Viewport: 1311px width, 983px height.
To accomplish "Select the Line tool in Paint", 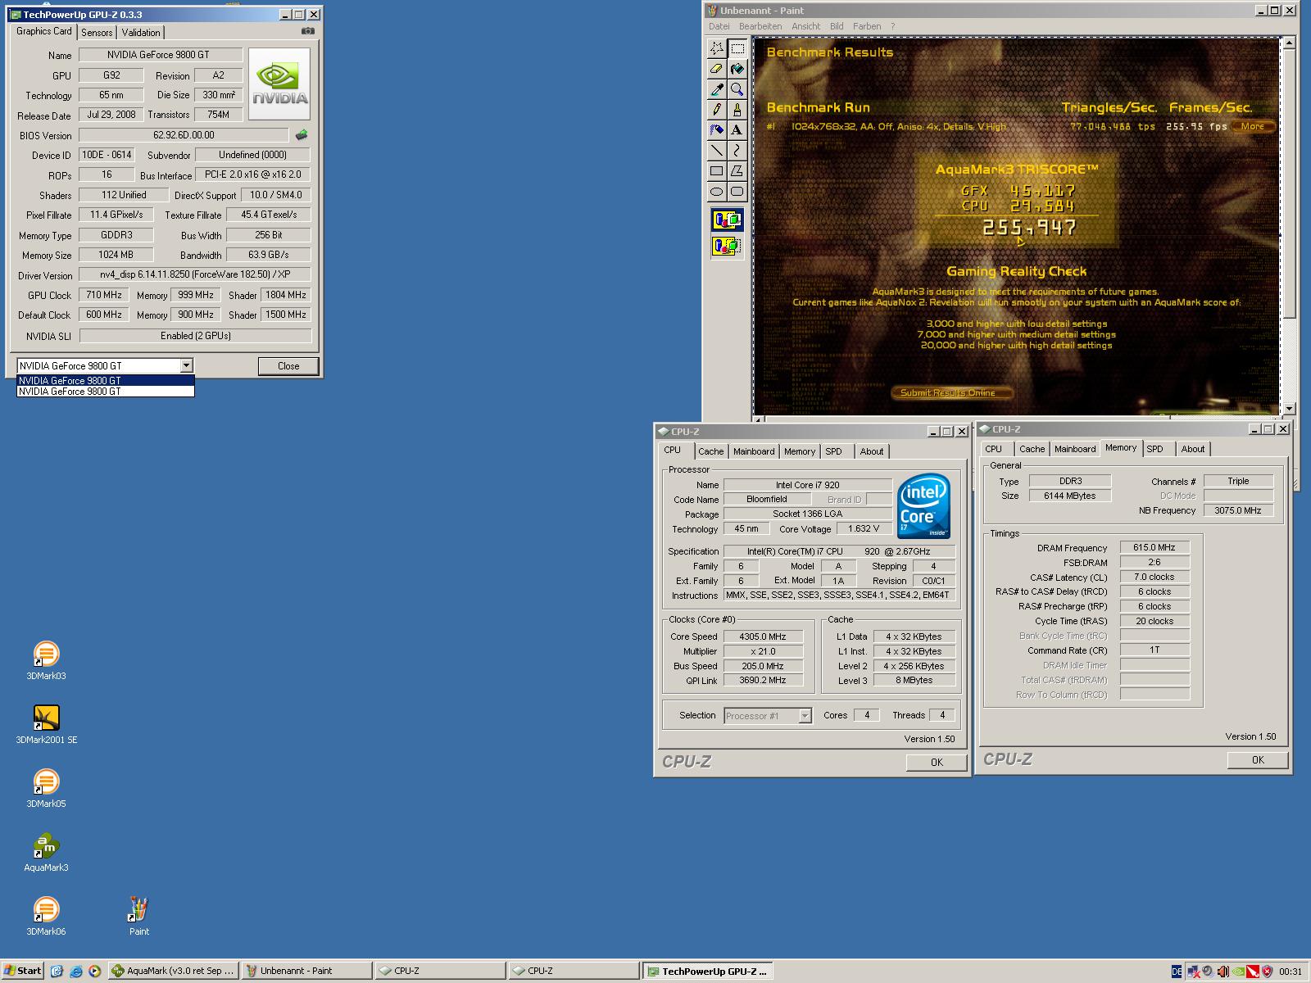I will pos(717,151).
